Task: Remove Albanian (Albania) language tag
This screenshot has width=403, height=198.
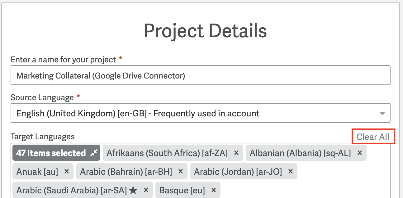Action: pyautogui.click(x=360, y=153)
